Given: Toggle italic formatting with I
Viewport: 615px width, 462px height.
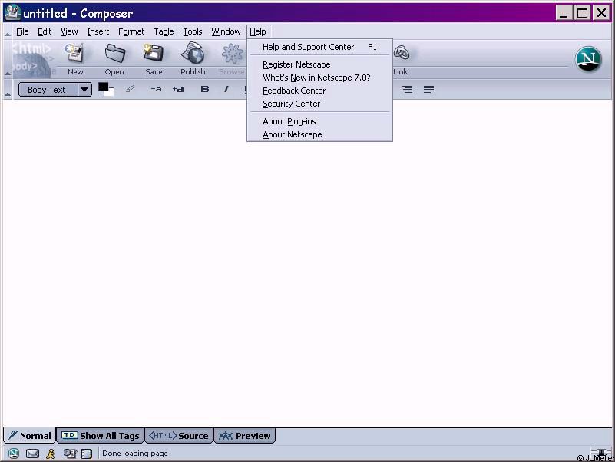Looking at the screenshot, I should (x=226, y=90).
